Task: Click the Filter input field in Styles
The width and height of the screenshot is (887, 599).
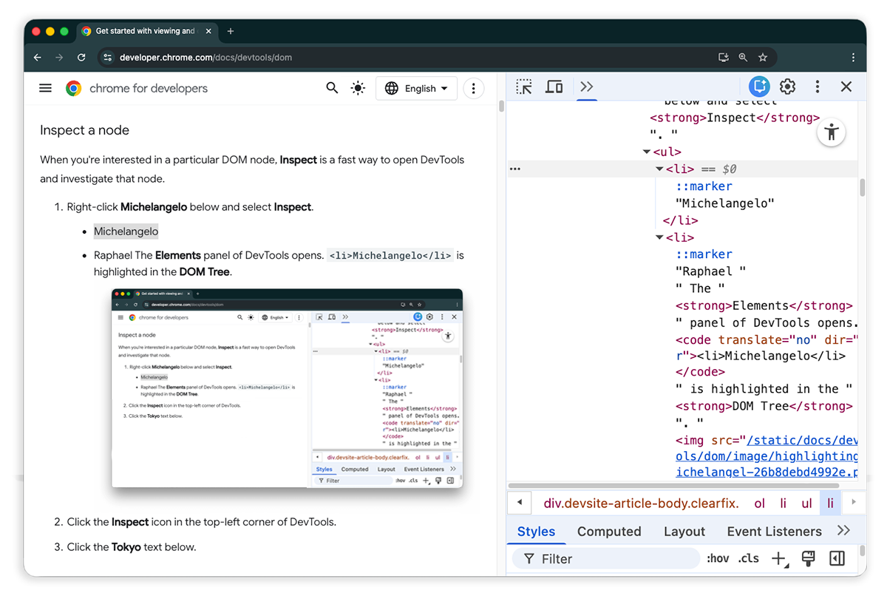Action: (x=606, y=558)
